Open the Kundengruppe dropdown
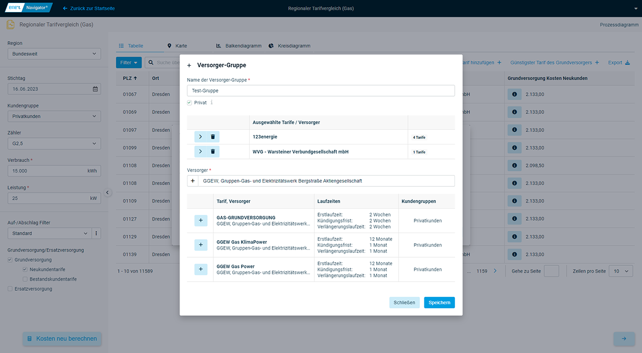This screenshot has width=642, height=353. click(x=54, y=116)
